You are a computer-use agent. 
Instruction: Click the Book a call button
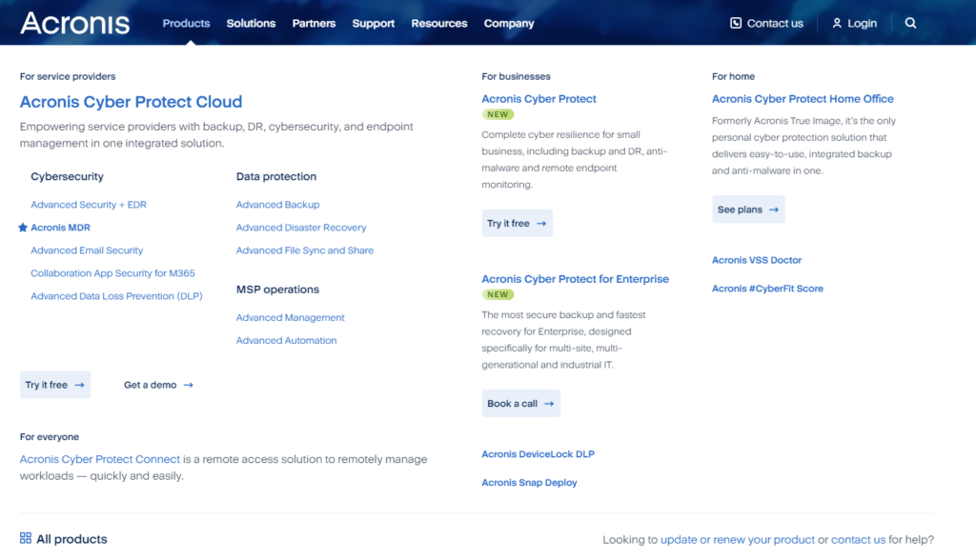[521, 403]
